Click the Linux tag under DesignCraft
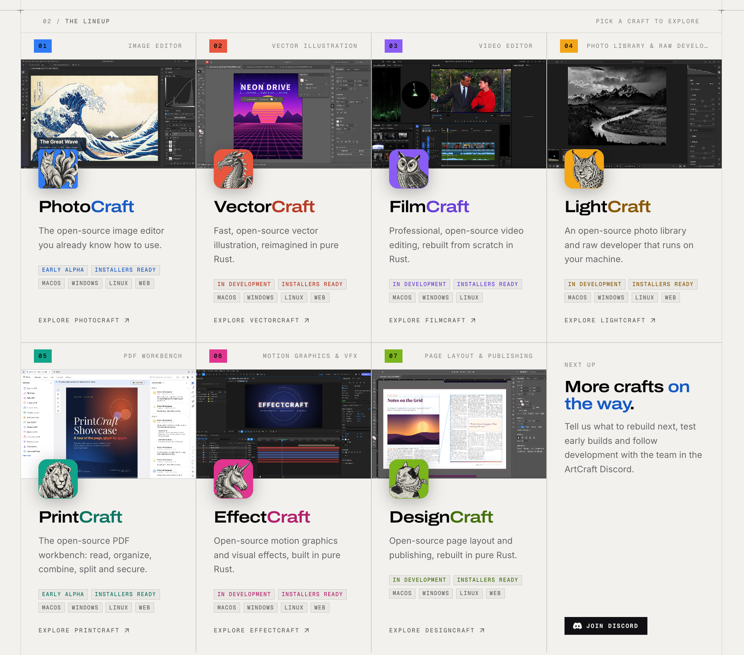Screen dimensions: 744x655 [x=469, y=593]
